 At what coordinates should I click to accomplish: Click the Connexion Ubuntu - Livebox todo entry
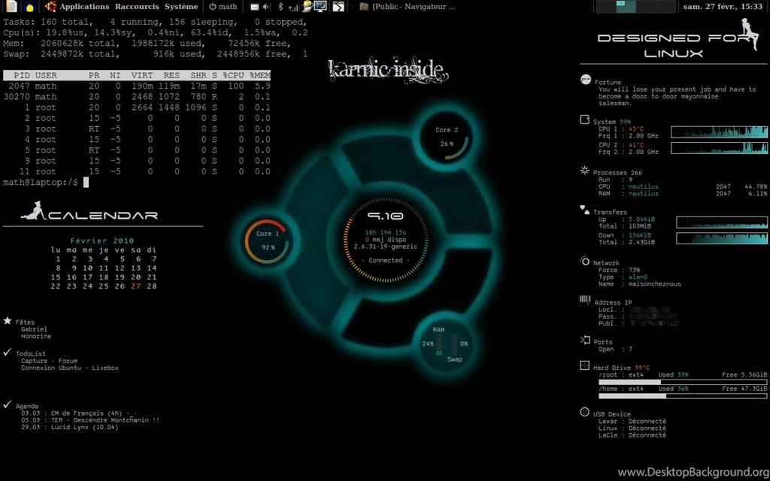[70, 368]
